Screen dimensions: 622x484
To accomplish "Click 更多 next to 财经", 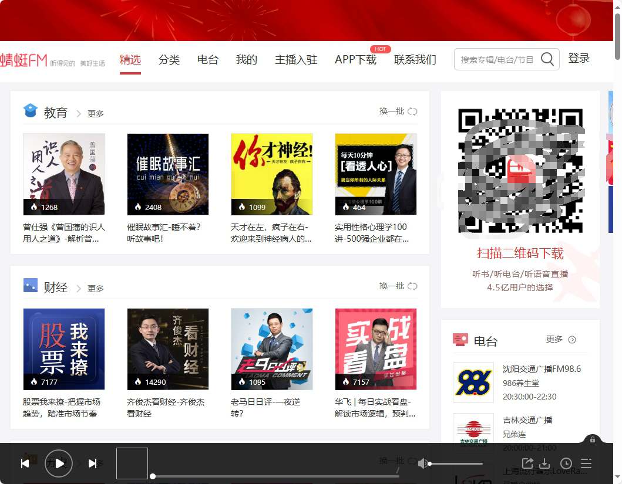I will click(x=96, y=289).
